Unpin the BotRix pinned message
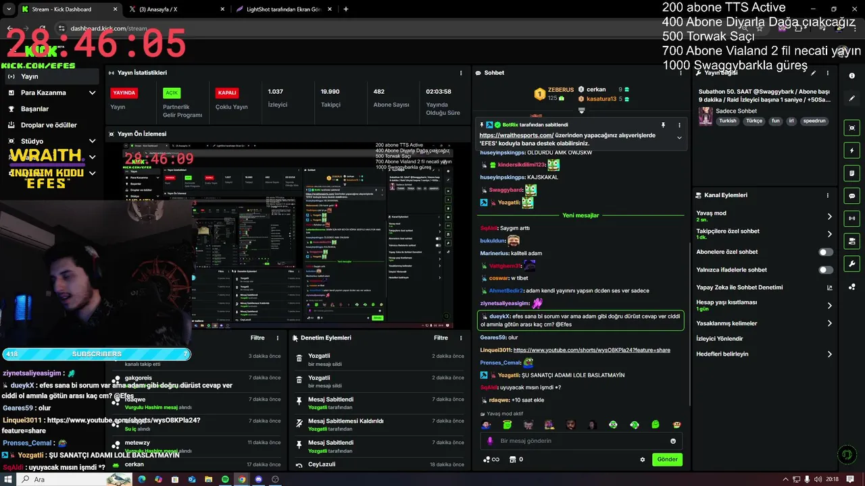Viewport: 865px width, 486px height. 663,125
